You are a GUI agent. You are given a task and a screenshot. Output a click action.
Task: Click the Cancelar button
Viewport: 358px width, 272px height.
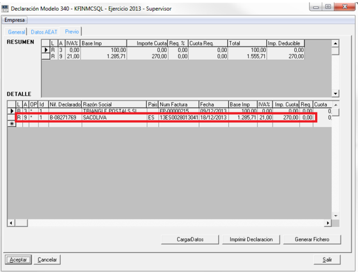tap(47, 260)
